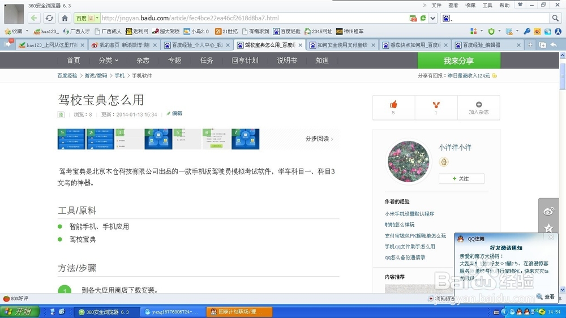Open the 帮助 menu
566x318 pixels.
click(x=504, y=5)
